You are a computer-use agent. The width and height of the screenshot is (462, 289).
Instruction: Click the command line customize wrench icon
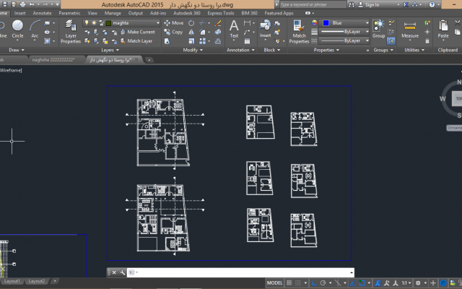pos(122,272)
